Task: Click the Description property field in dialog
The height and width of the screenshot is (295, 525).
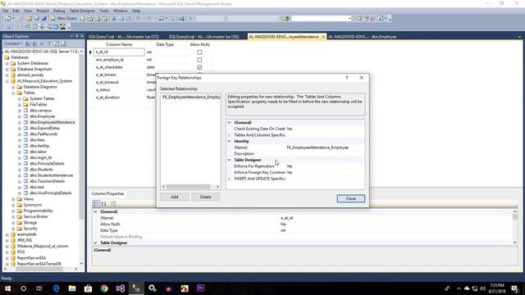Action: click(x=295, y=154)
